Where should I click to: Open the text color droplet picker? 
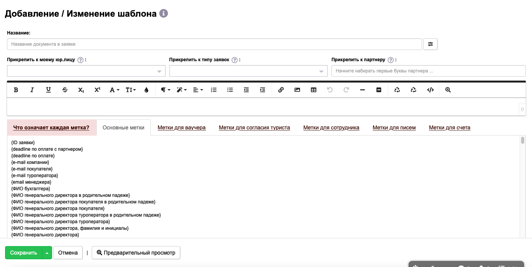[147, 90]
